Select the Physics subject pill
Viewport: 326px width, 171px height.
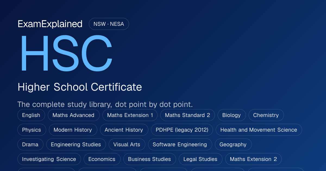(32, 130)
